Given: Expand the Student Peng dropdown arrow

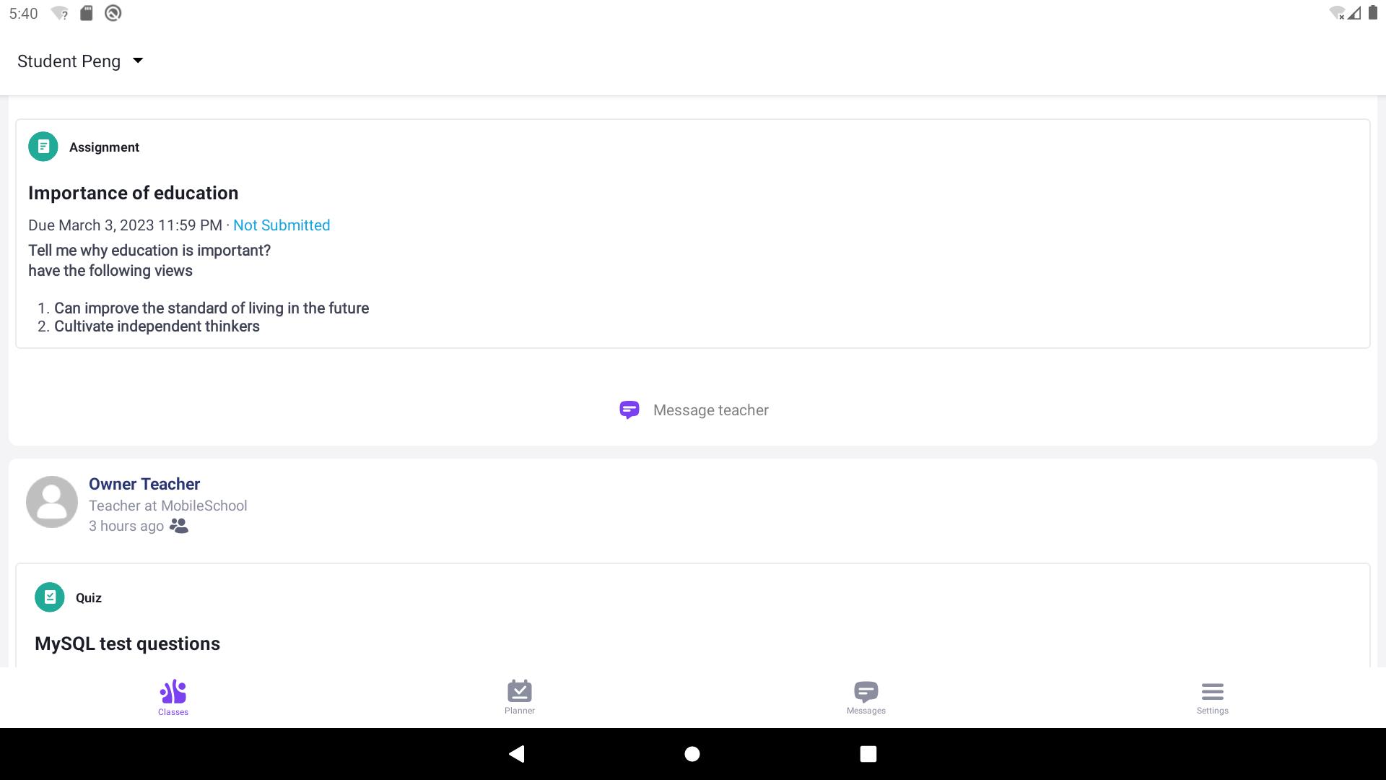Looking at the screenshot, I should click(x=138, y=61).
